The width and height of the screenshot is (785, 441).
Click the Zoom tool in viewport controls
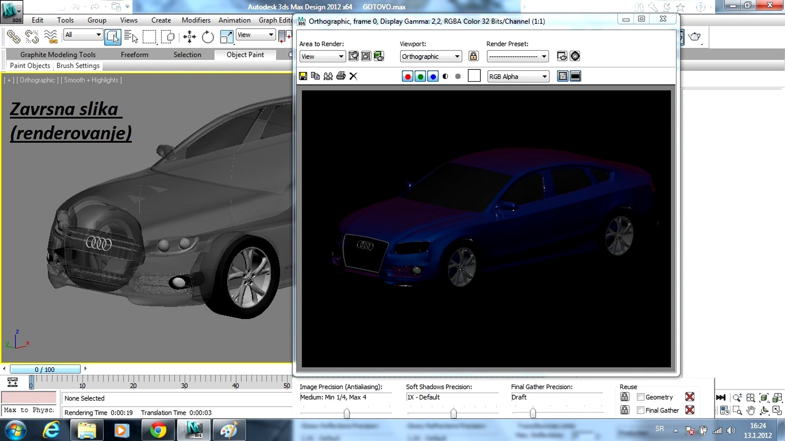737,397
